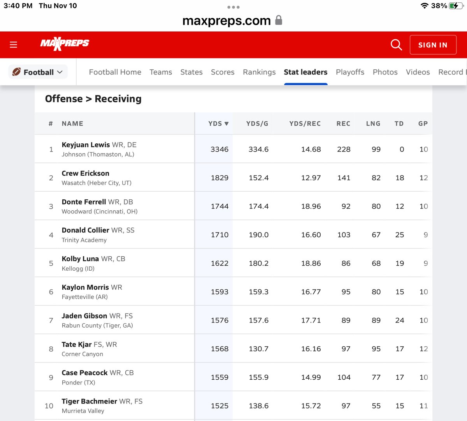Open the hamburger menu icon
467x421 pixels.
click(14, 45)
